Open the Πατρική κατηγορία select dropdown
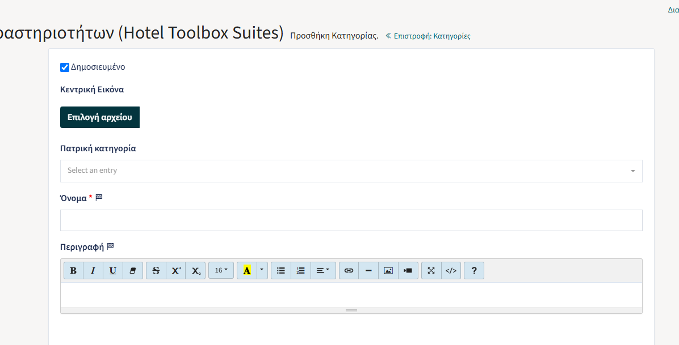This screenshot has width=679, height=345. [x=351, y=171]
